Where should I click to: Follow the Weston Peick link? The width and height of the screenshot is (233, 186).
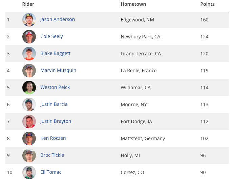tap(55, 87)
